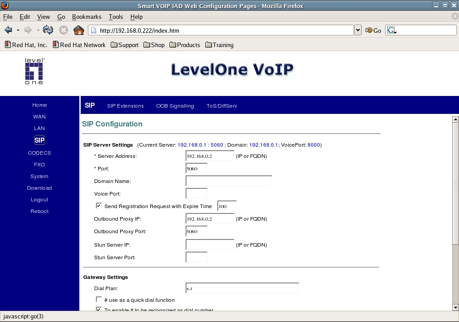
Task: Open the Back button history dropdown arrow
Action: (x=18, y=30)
